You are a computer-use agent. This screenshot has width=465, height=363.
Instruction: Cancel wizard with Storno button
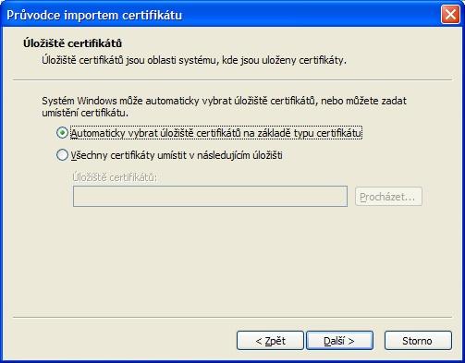tap(418, 341)
